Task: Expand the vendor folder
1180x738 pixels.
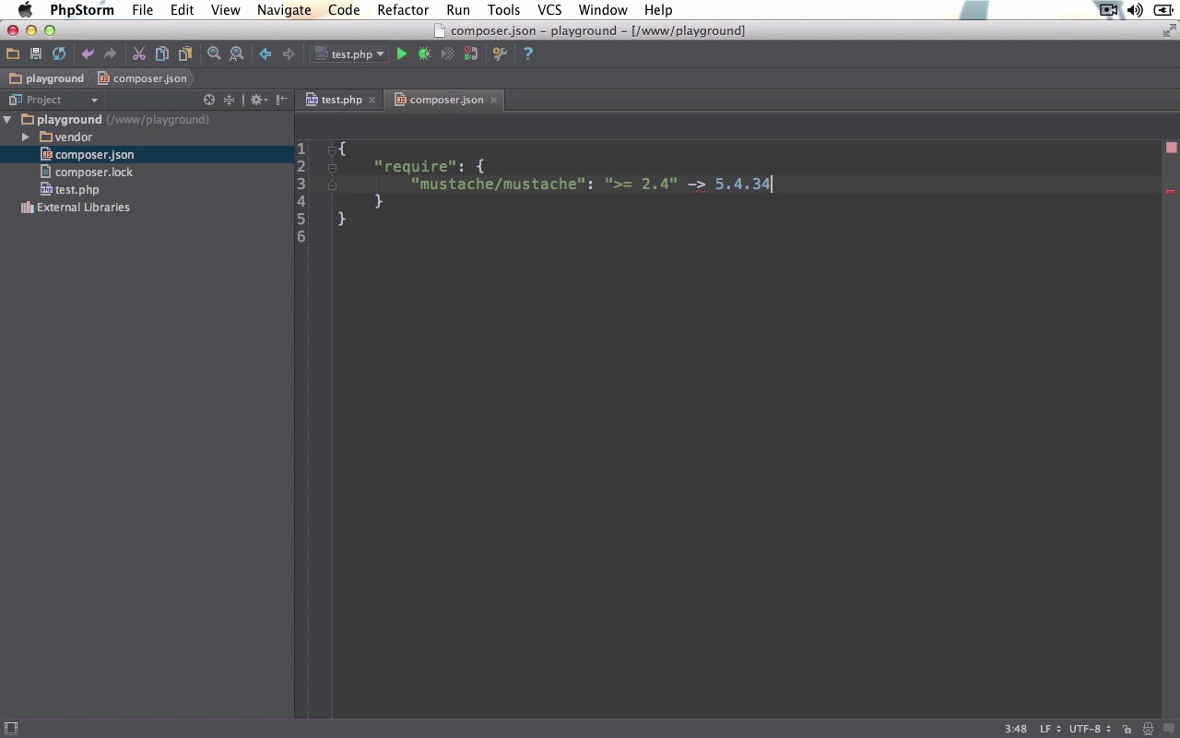Action: (x=26, y=137)
